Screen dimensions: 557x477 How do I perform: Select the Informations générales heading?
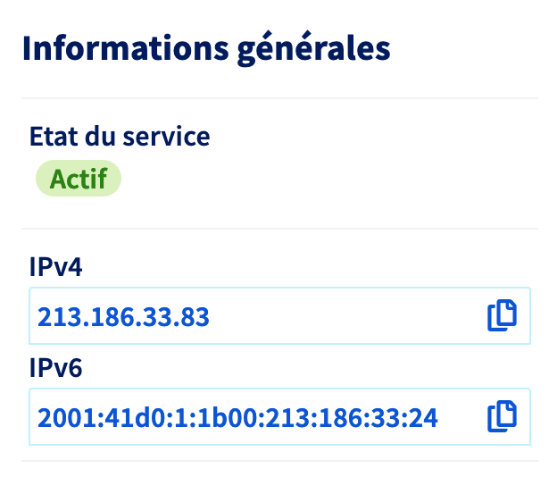tap(206, 49)
